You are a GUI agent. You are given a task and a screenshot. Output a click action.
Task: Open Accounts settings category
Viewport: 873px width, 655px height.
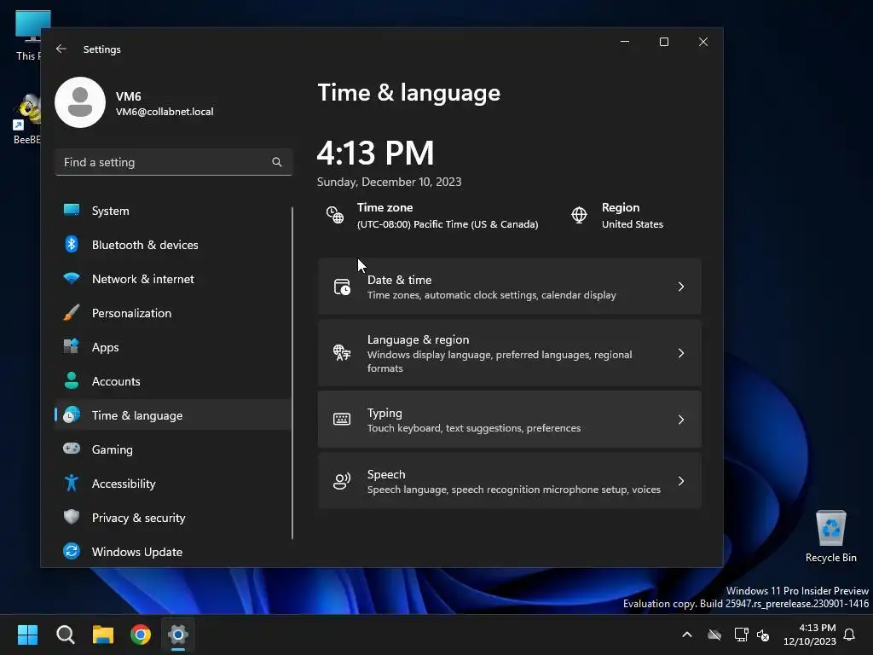pyautogui.click(x=172, y=381)
